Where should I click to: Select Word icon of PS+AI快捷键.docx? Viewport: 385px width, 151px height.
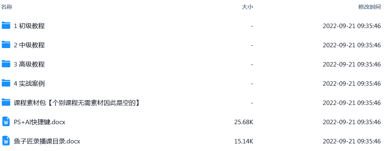coord(6,121)
